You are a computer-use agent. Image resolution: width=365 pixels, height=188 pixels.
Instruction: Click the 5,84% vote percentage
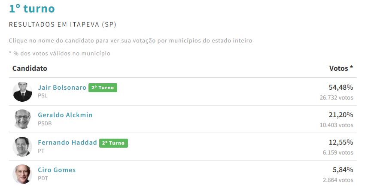pyautogui.click(x=343, y=170)
